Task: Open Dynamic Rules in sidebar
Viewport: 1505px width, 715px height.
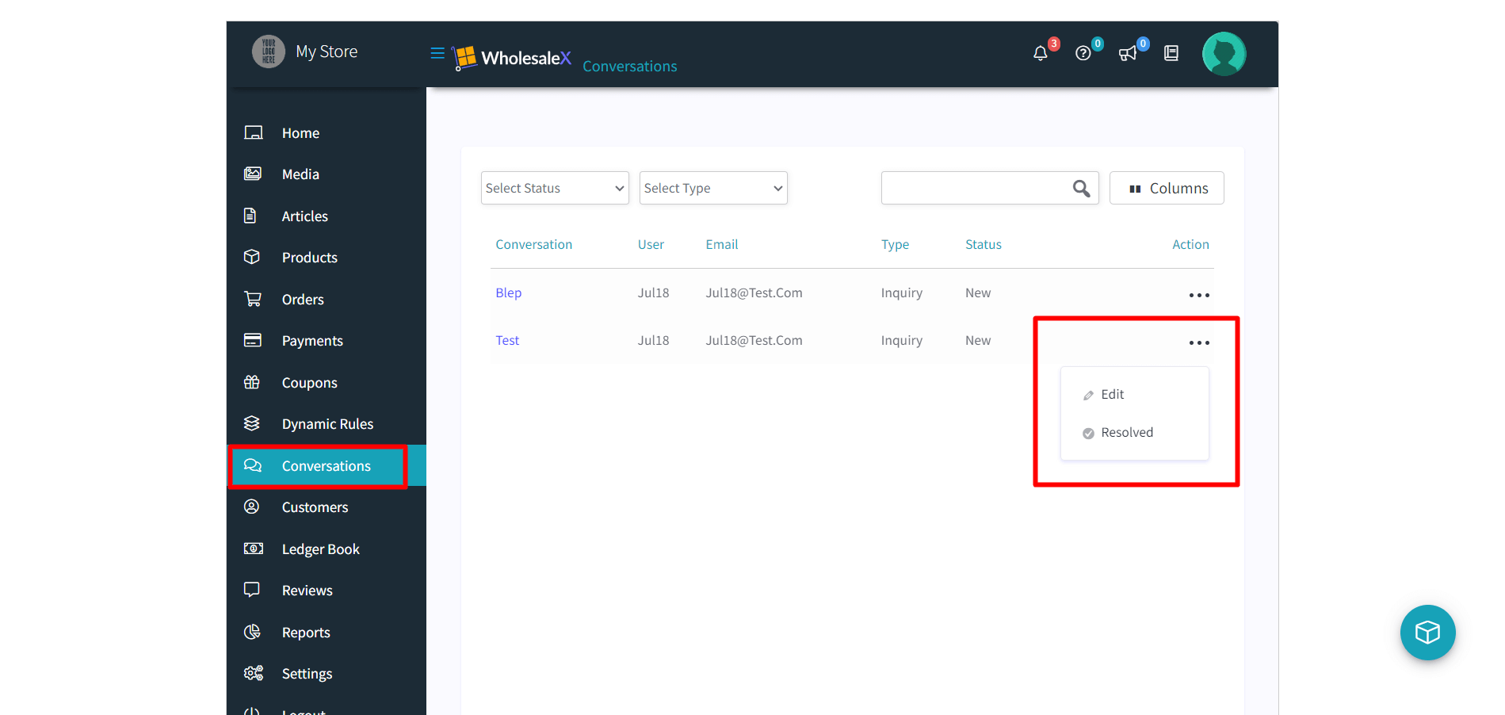Action: pyautogui.click(x=327, y=423)
